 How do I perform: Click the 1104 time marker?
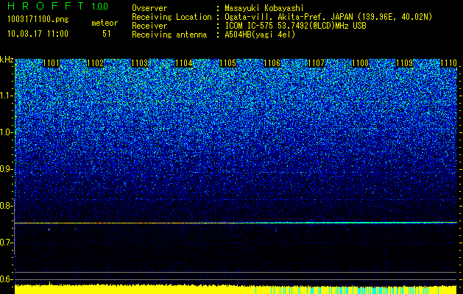(184, 63)
